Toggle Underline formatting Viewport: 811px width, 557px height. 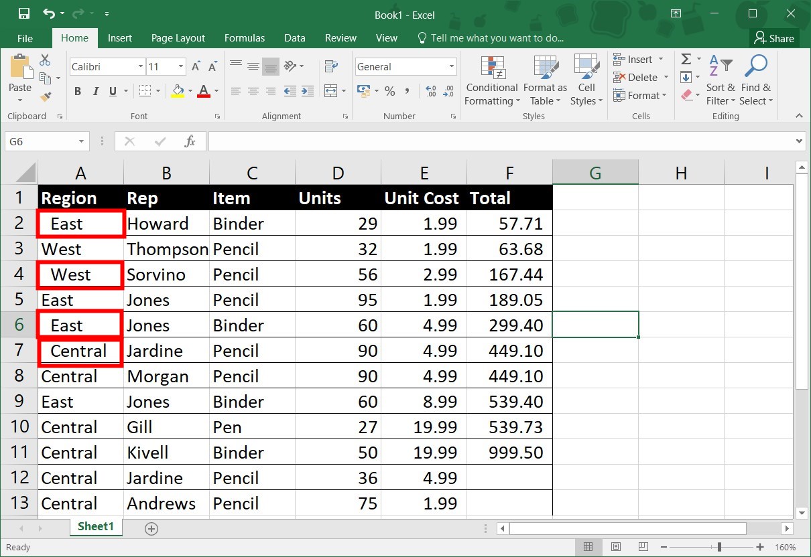[x=112, y=92]
